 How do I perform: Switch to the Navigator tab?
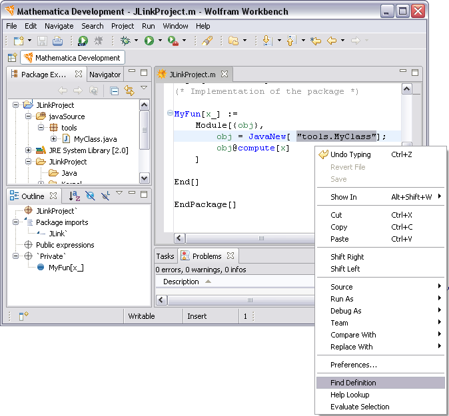tap(105, 75)
